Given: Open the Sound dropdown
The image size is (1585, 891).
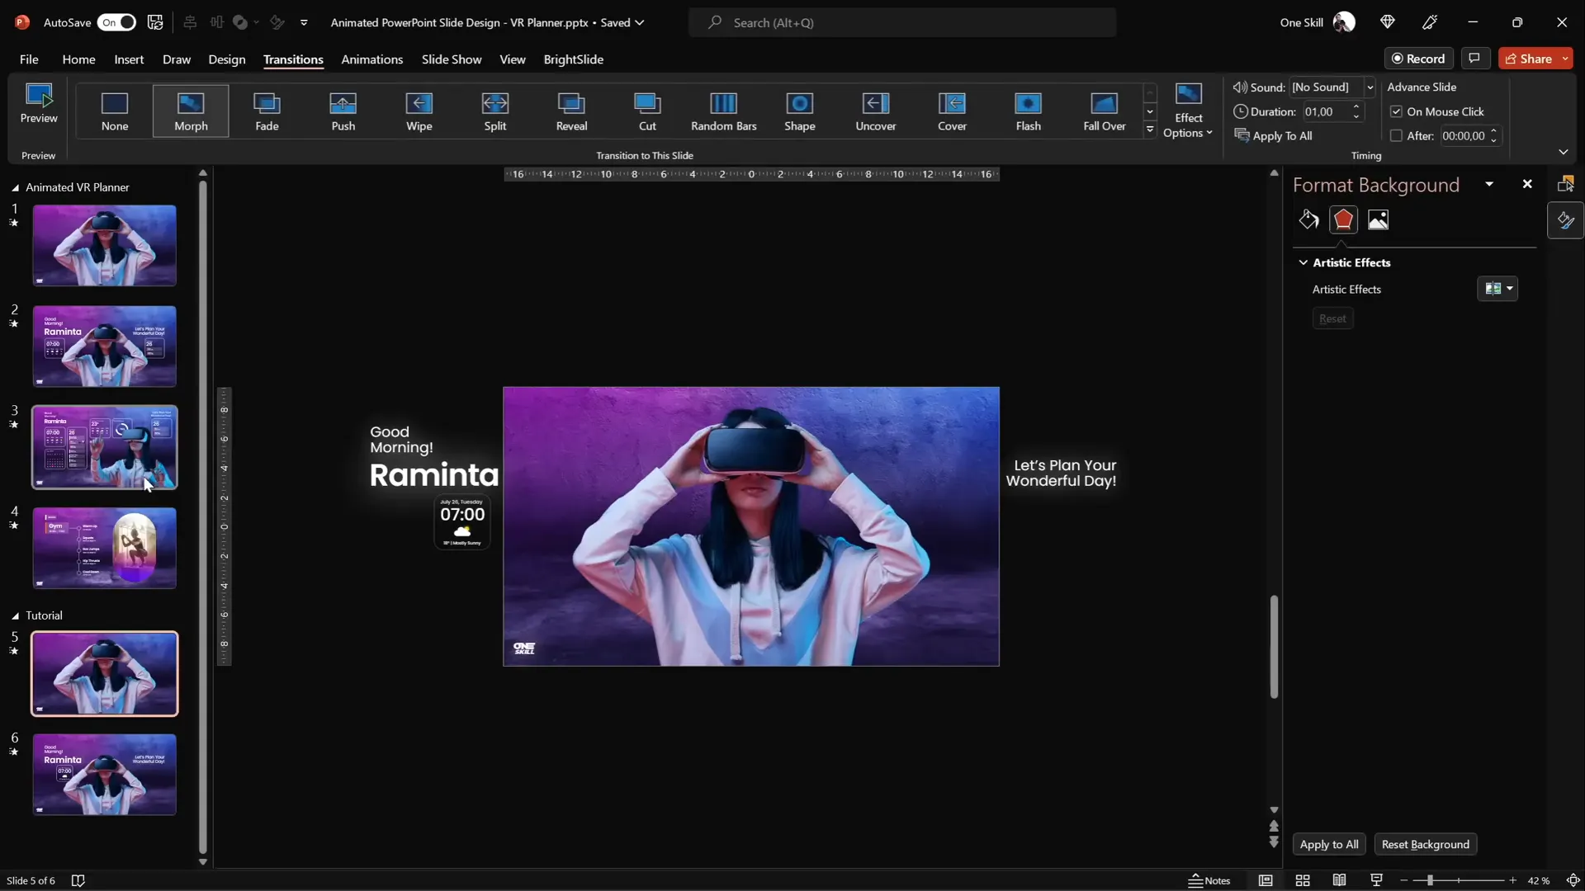Looking at the screenshot, I should click(x=1370, y=87).
